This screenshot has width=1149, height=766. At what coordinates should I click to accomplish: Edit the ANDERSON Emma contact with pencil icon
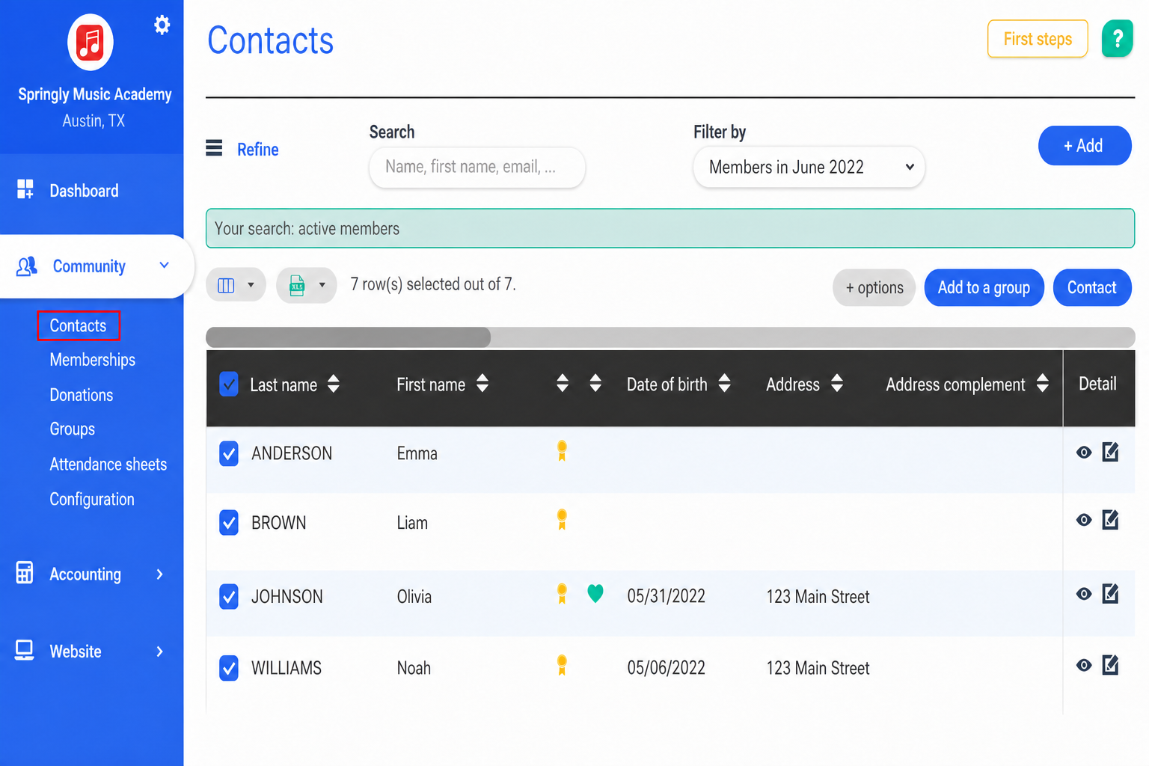[x=1110, y=452]
